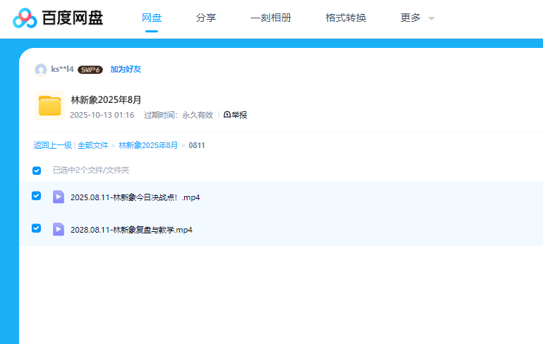Uncheck the 2025.08.11 林新象今日决战点 file checkbox
The height and width of the screenshot is (344, 543).
coord(37,196)
